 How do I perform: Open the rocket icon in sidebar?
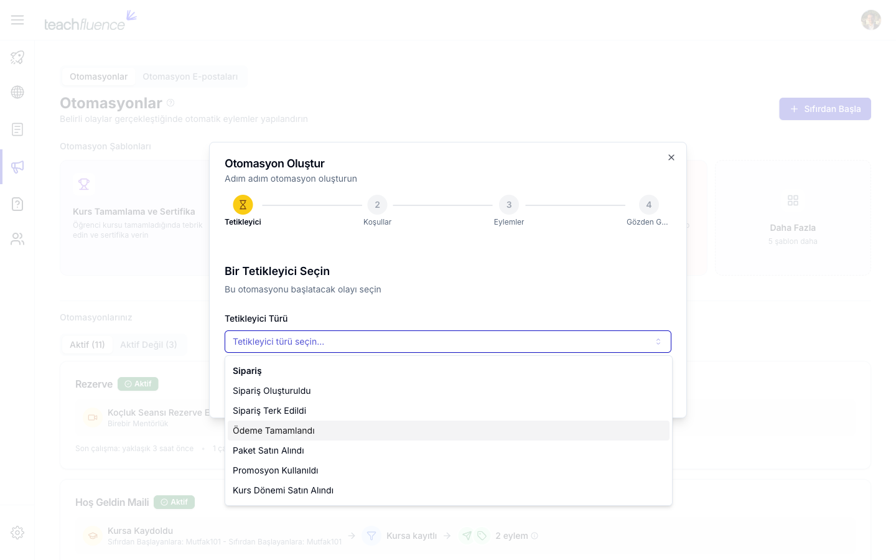(x=17, y=57)
